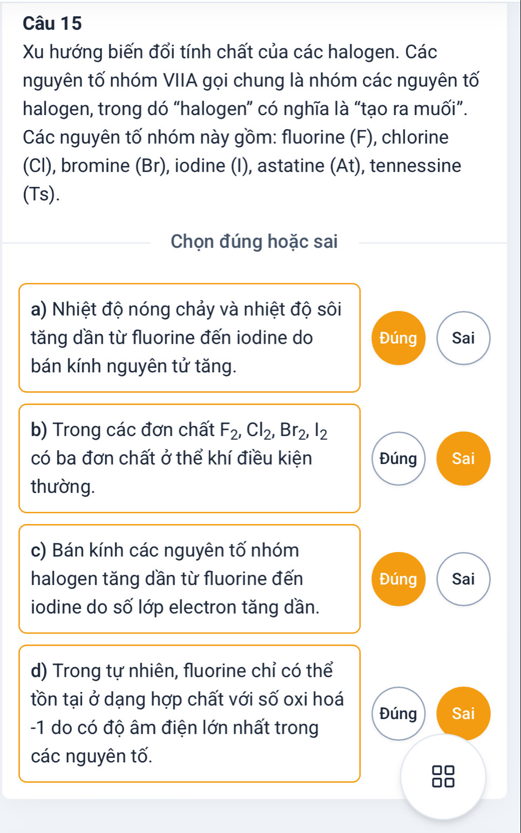The height and width of the screenshot is (833, 521).
Task: Open the question grid navigator icon
Action: click(x=443, y=776)
